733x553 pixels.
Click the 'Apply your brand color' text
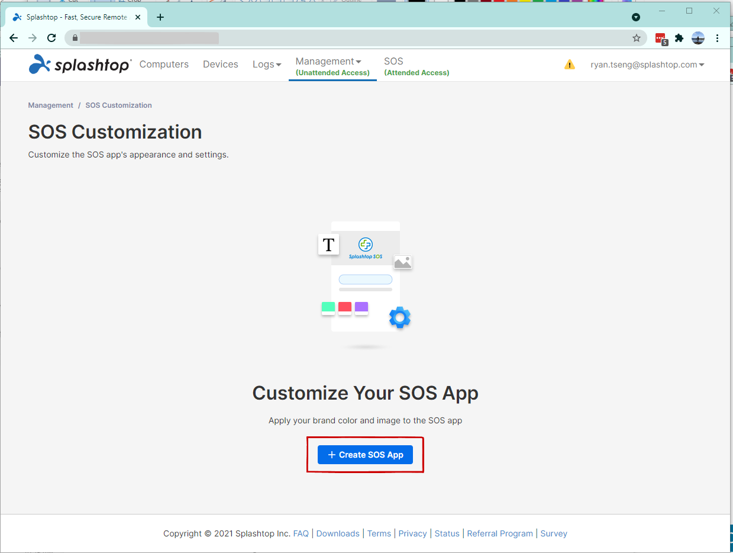[x=366, y=420]
